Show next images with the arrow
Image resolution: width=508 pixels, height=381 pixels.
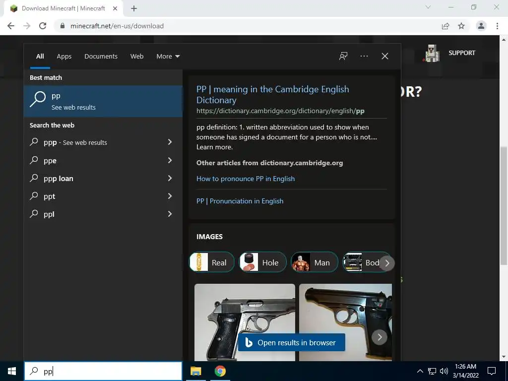pyautogui.click(x=380, y=337)
